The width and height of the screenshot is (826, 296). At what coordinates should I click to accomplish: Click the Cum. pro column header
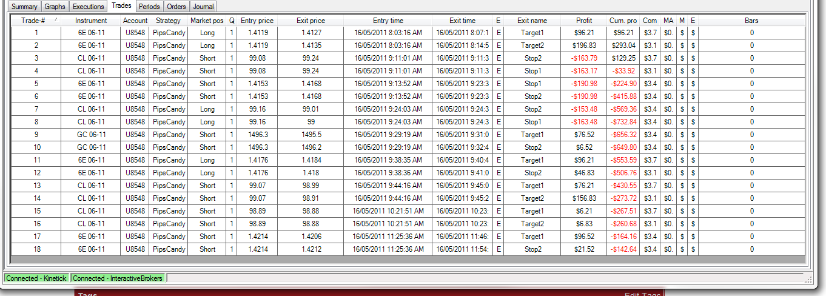(623, 21)
